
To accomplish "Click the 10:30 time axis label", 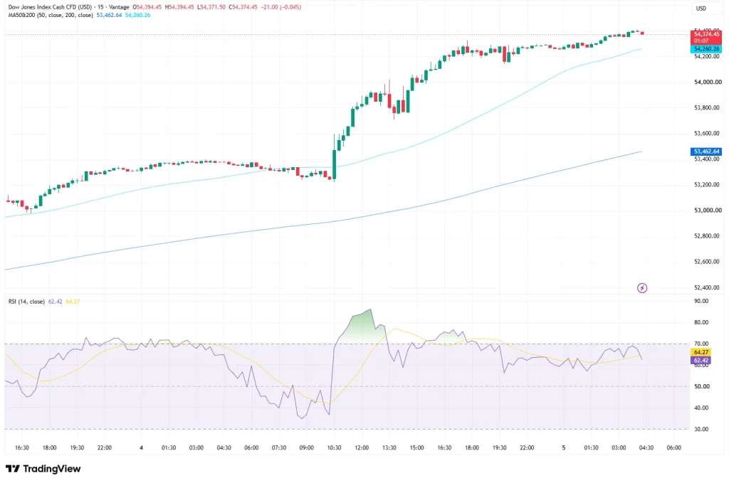I will [x=334, y=447].
